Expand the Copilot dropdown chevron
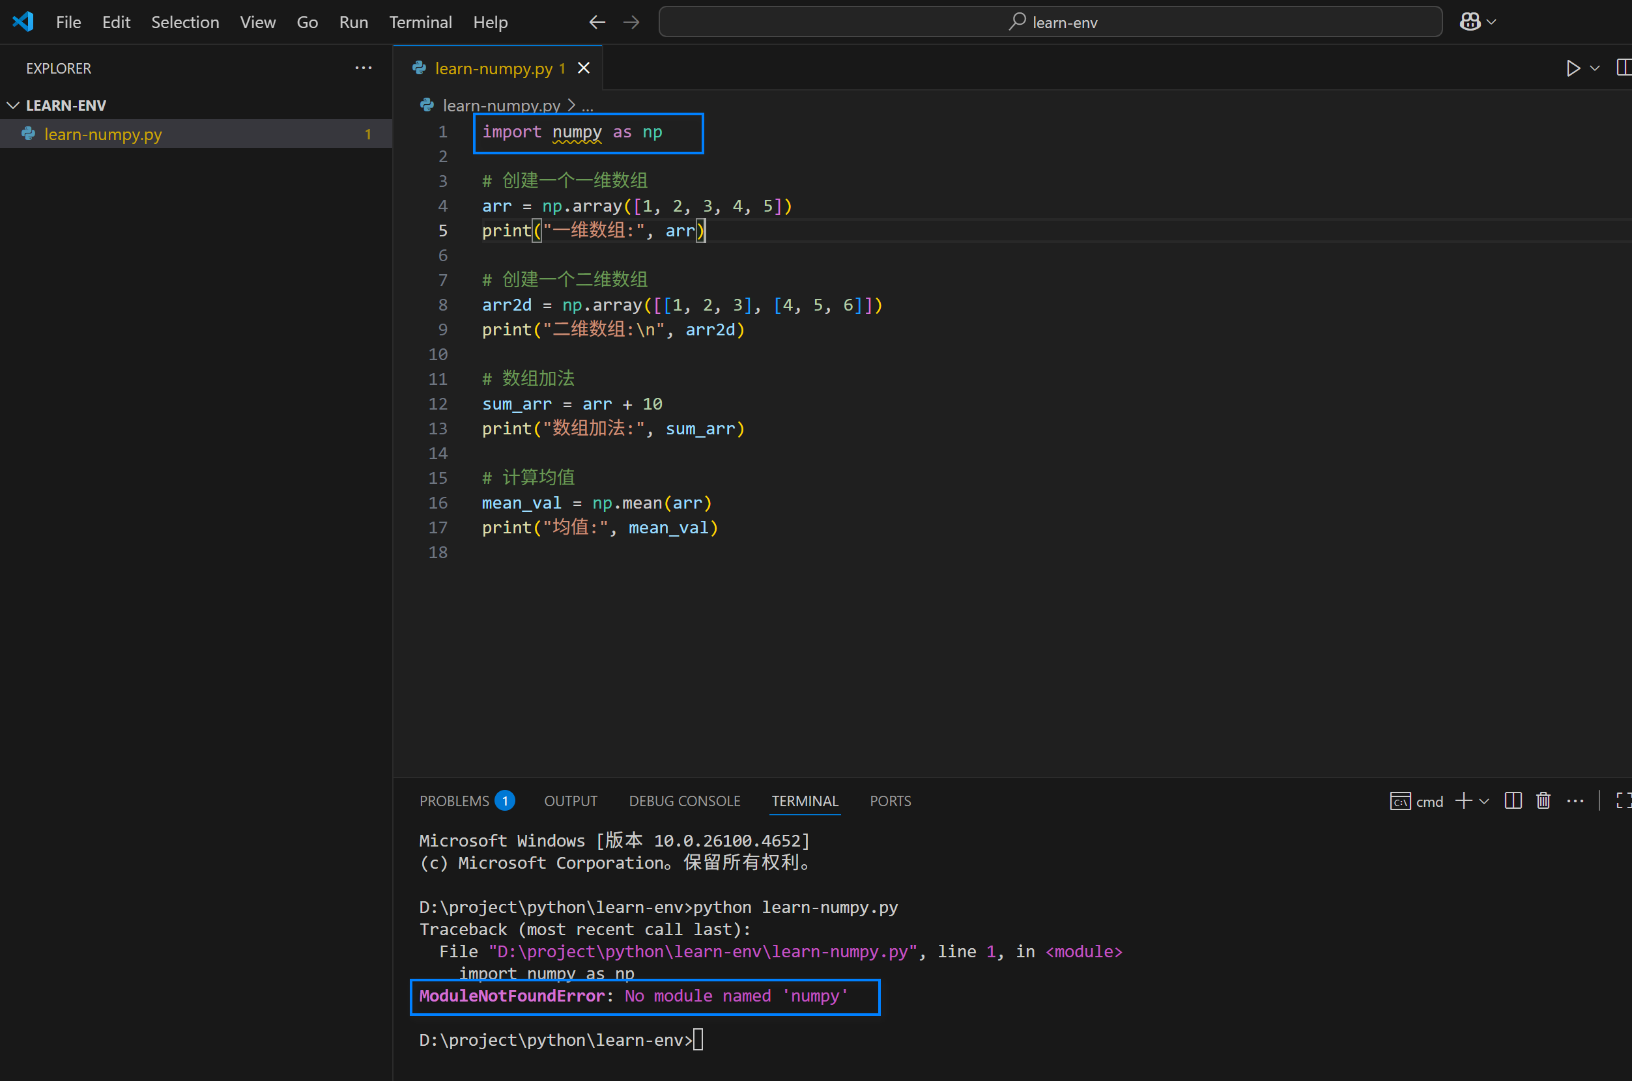This screenshot has width=1632, height=1081. [1491, 22]
